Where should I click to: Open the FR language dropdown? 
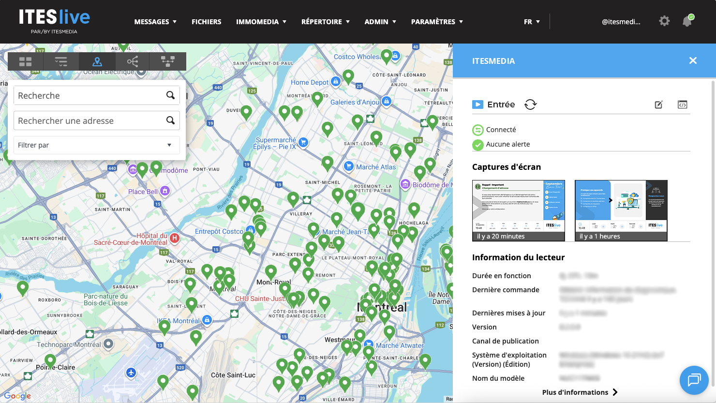[x=532, y=22]
